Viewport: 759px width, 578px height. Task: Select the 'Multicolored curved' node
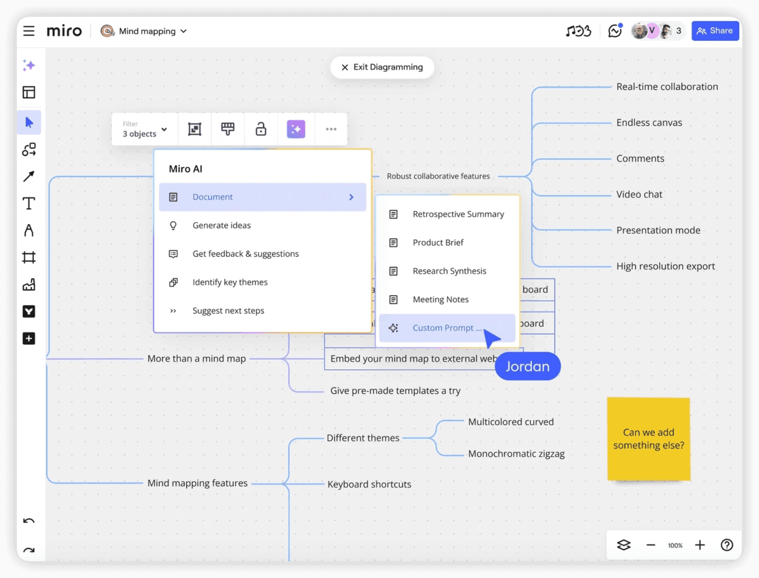pos(511,422)
